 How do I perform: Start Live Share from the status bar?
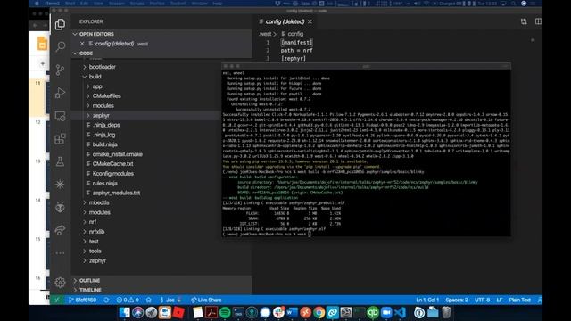point(206,300)
